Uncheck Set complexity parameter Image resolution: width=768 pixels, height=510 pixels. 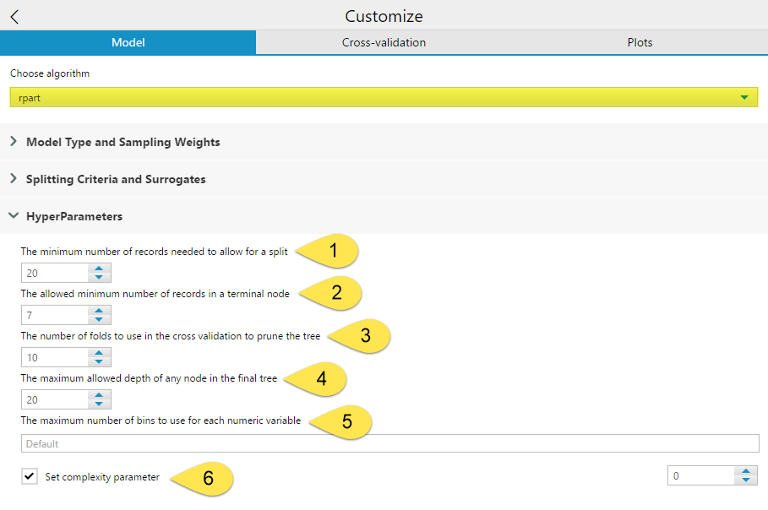[30, 476]
